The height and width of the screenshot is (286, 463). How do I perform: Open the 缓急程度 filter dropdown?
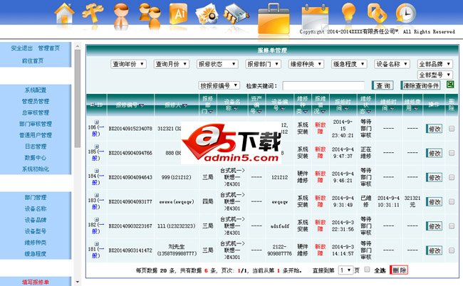[349, 64]
